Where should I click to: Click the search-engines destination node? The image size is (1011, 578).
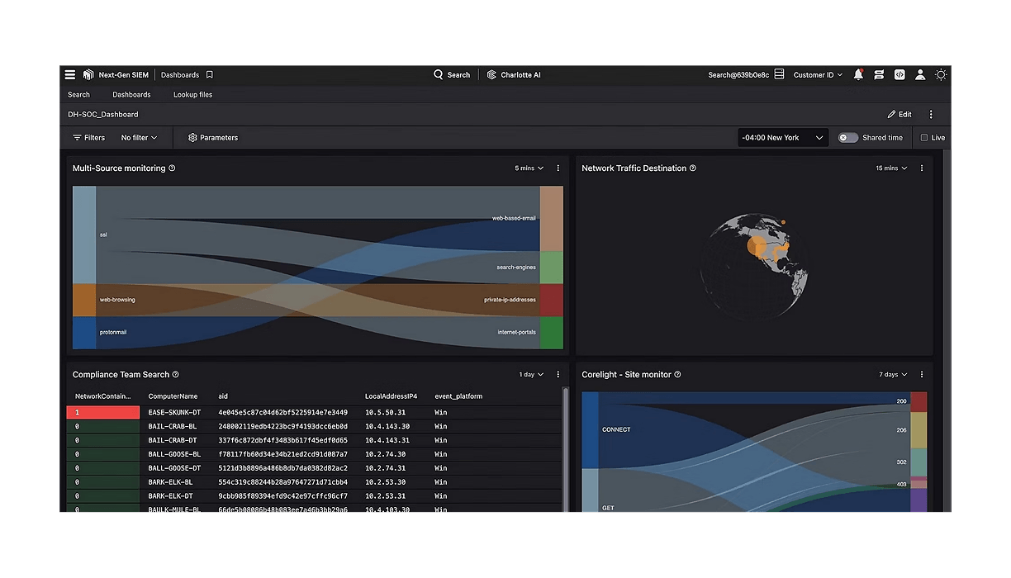point(552,268)
